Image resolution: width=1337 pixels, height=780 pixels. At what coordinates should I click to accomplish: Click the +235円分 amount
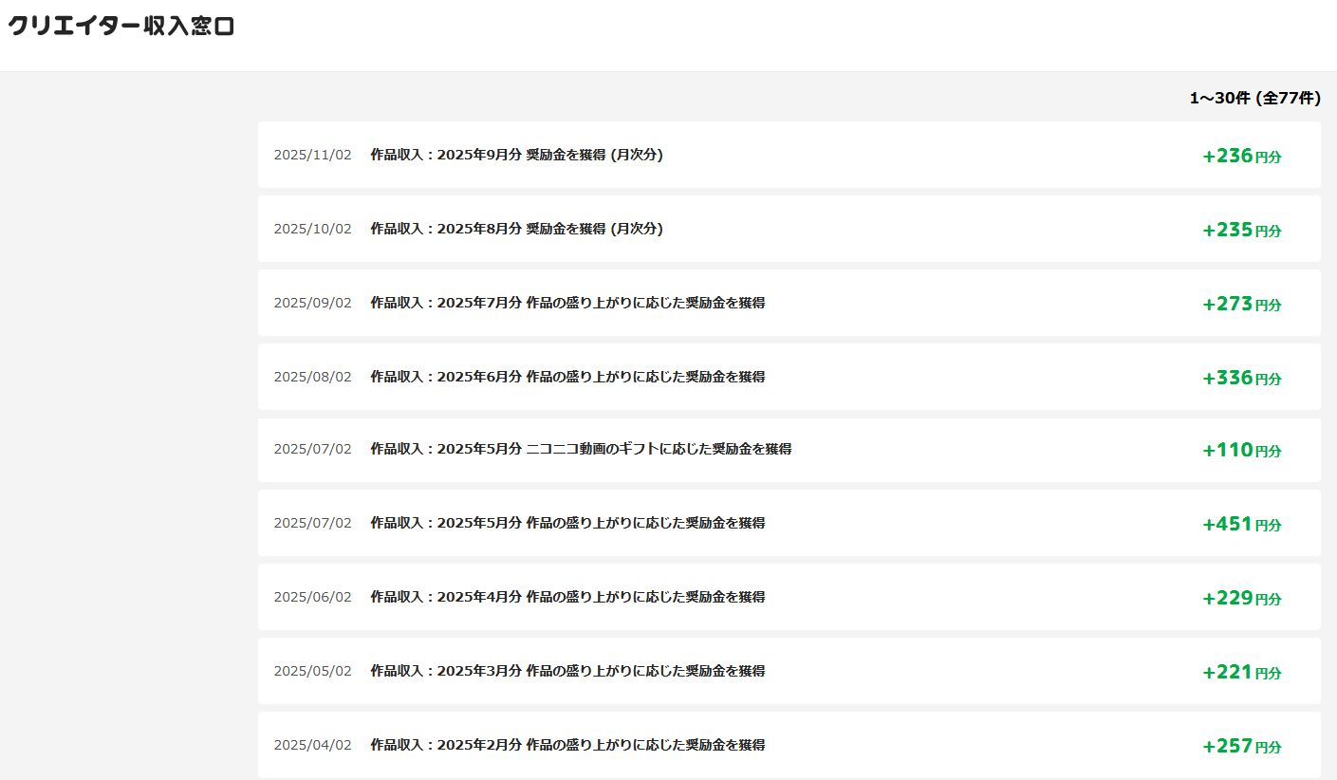(1241, 230)
